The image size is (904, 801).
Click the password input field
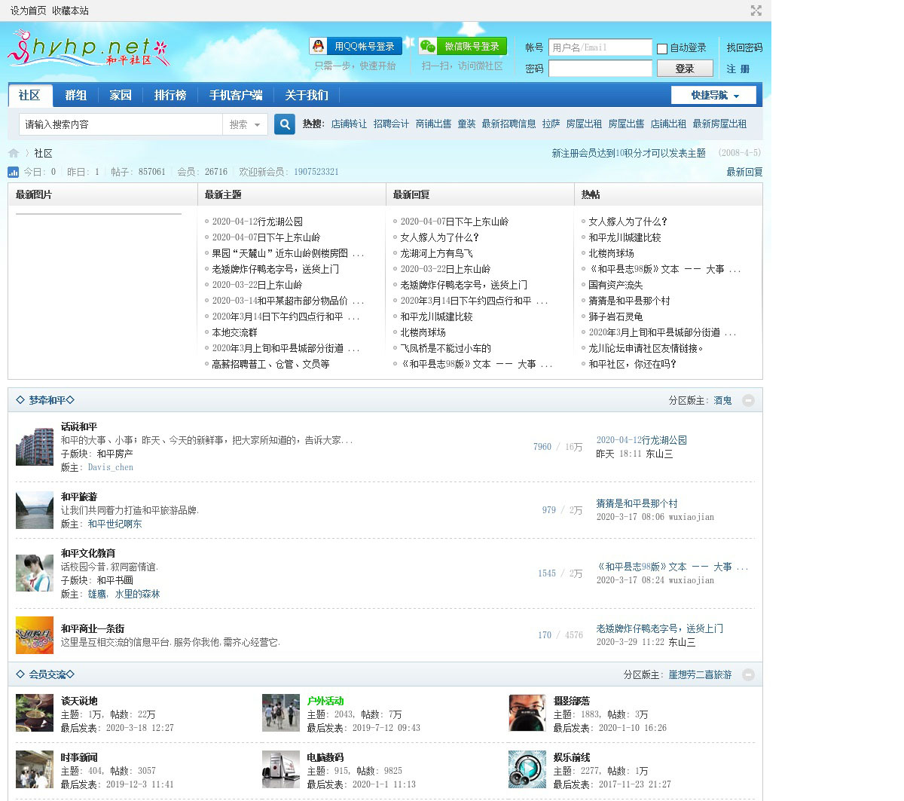pyautogui.click(x=600, y=69)
